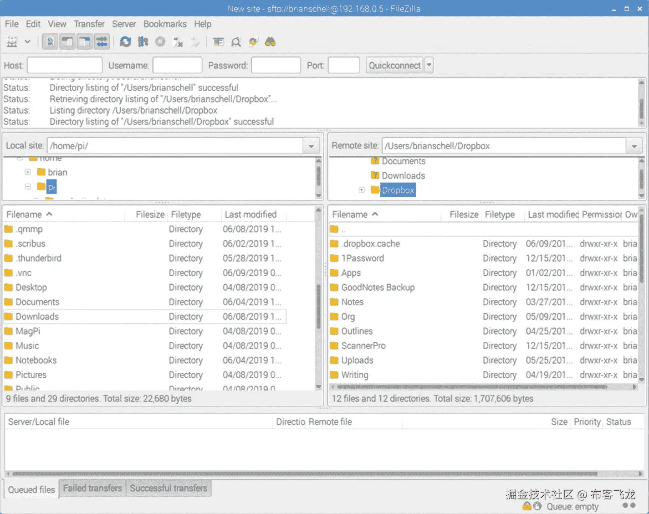Search remote files with binoculars icon
Viewport: 649px width, 514px height.
(271, 42)
